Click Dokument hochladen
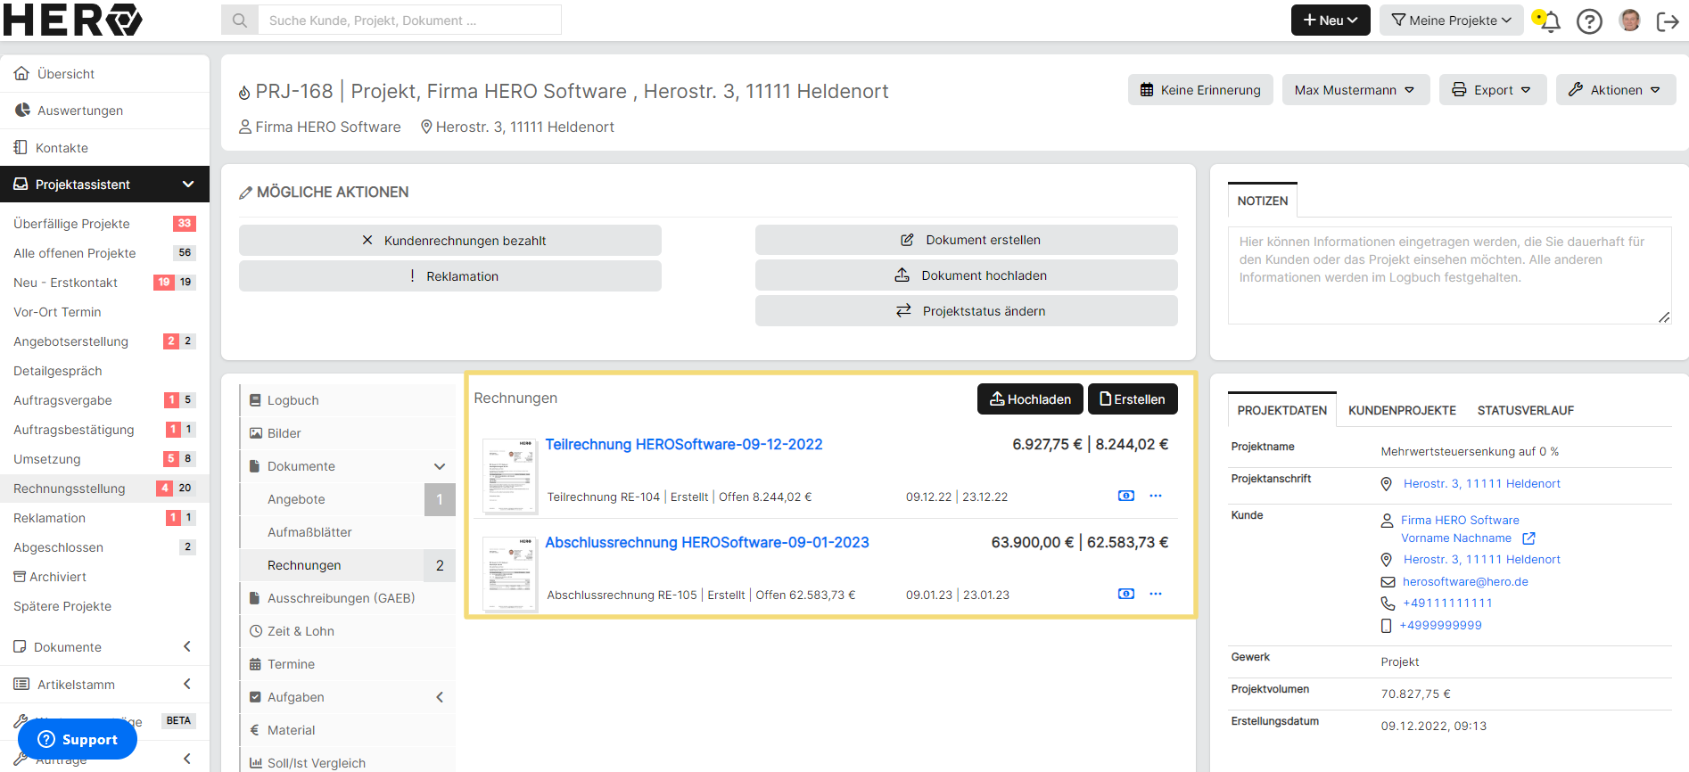This screenshot has height=772, width=1689. coord(967,275)
